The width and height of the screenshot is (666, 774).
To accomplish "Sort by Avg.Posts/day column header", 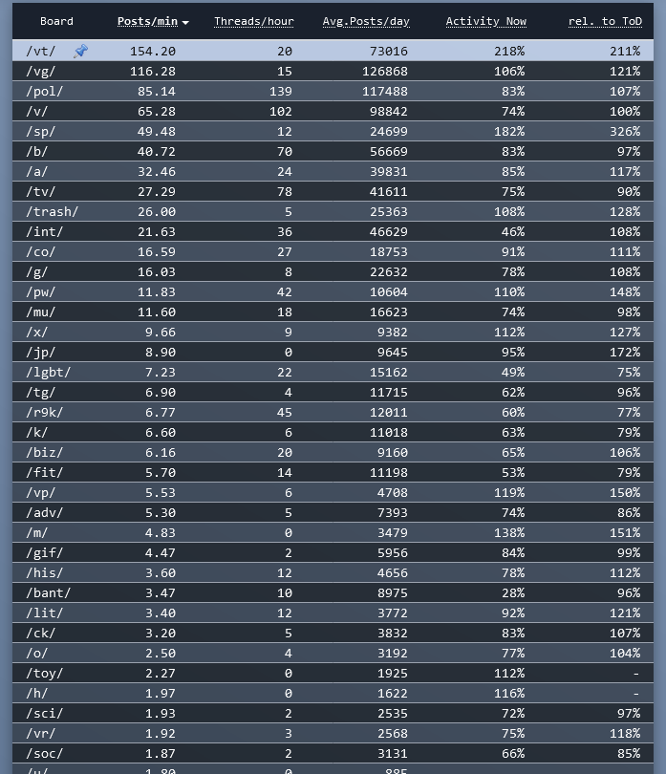I will coord(366,21).
